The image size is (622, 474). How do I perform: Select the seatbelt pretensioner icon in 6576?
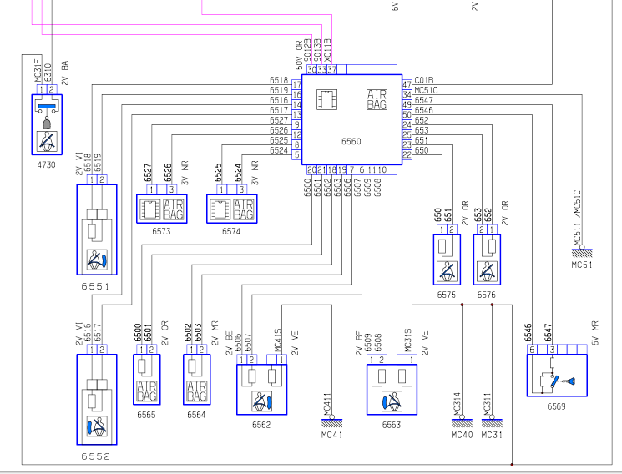(487, 271)
